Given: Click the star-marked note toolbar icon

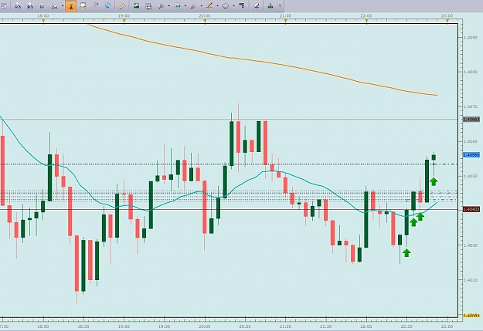Looking at the screenshot, I should pos(83,6).
